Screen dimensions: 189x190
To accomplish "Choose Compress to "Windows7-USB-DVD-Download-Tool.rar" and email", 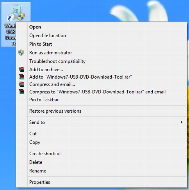I will pos(101,92).
